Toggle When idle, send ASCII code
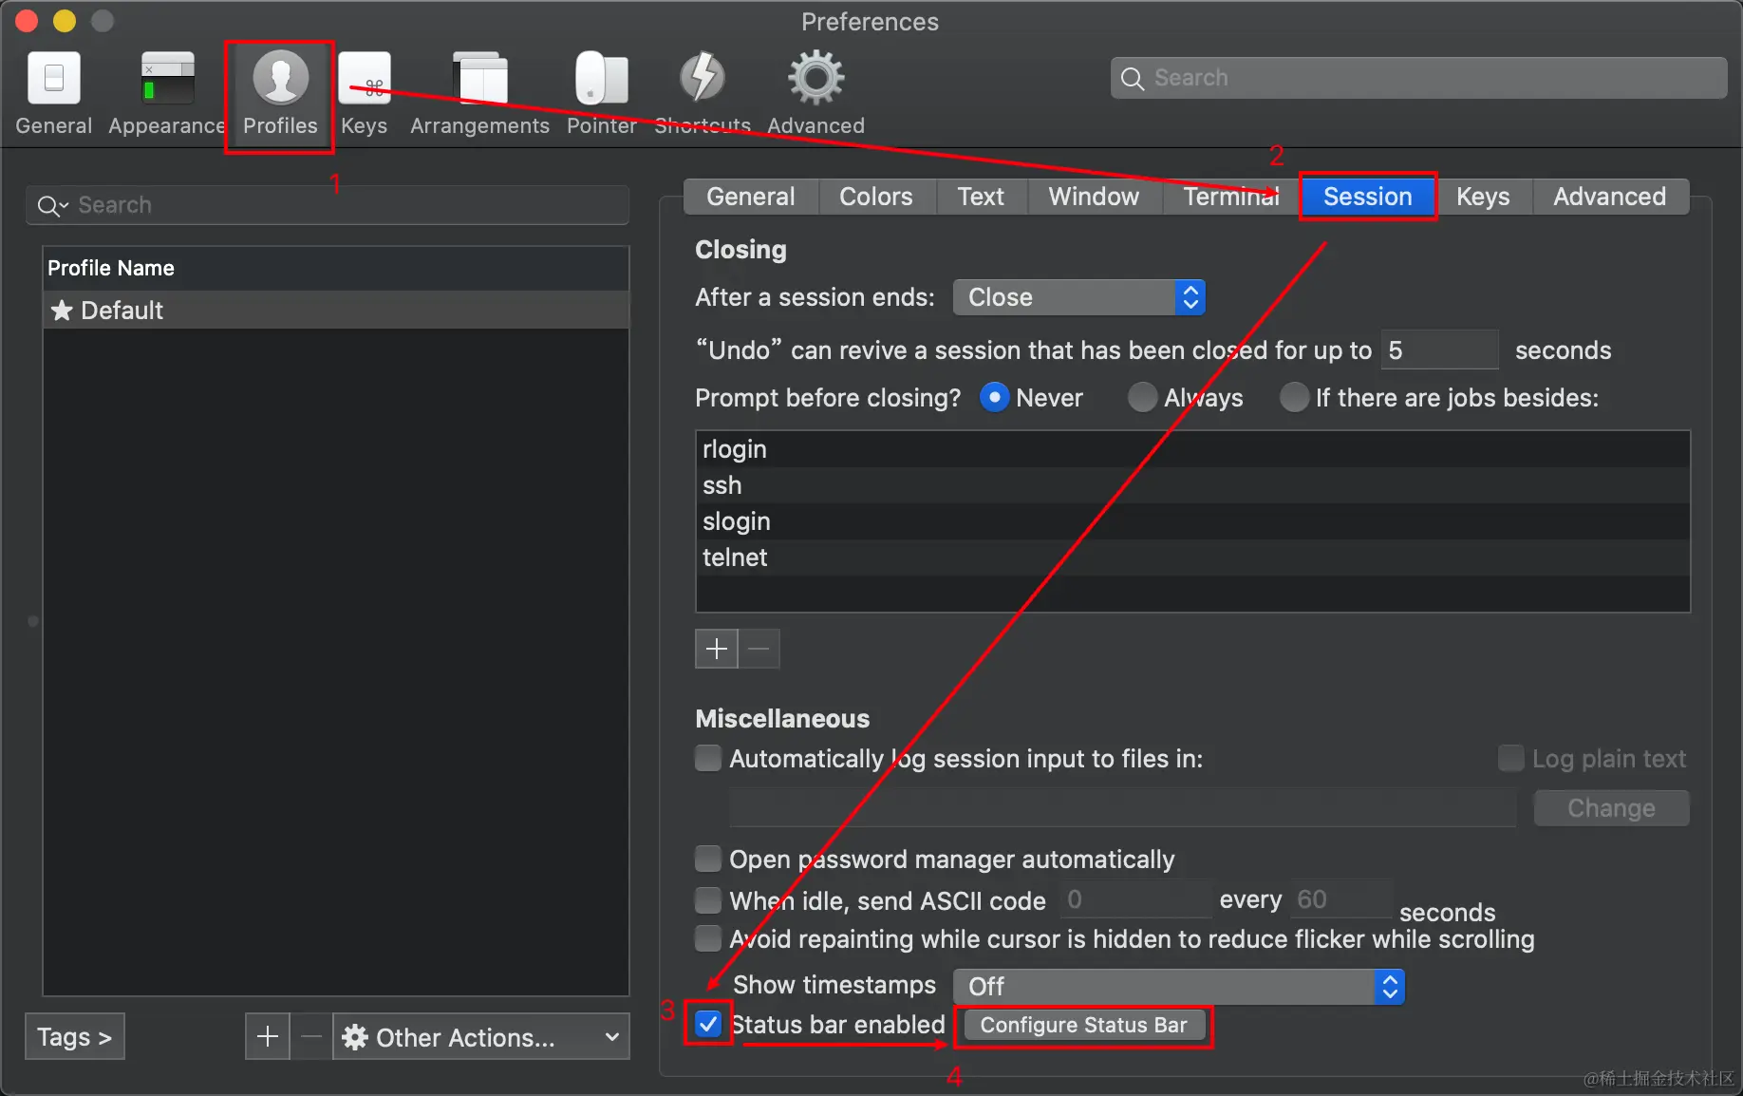1743x1096 pixels. [708, 899]
